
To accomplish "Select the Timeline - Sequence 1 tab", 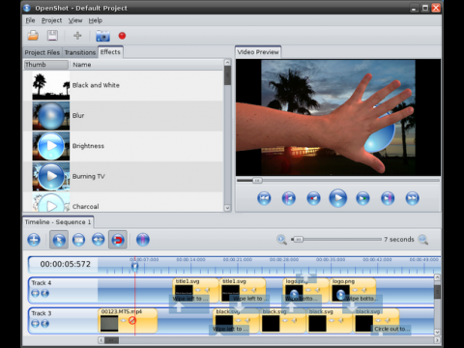I will click(58, 222).
